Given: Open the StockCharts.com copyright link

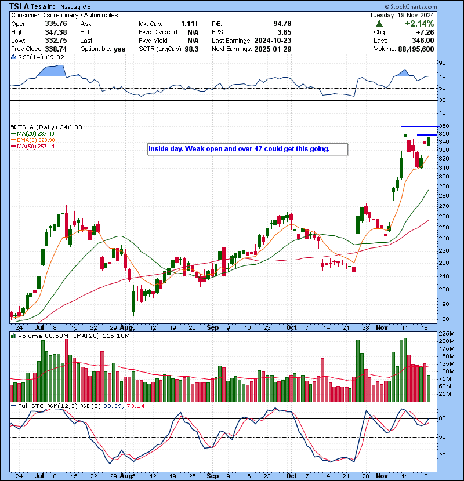Looking at the screenshot, I should click(x=411, y=6).
